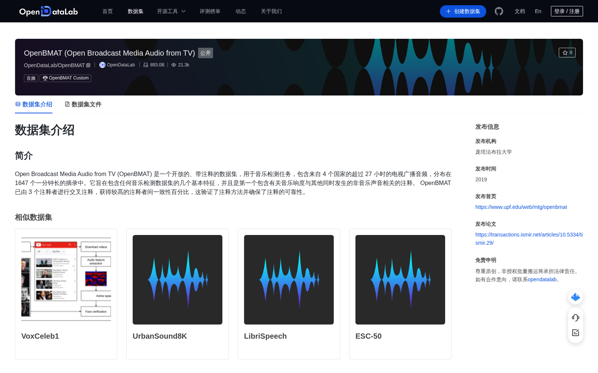The width and height of the screenshot is (598, 373).
Task: Click the 登录 / 注册 button
Action: click(x=567, y=11)
